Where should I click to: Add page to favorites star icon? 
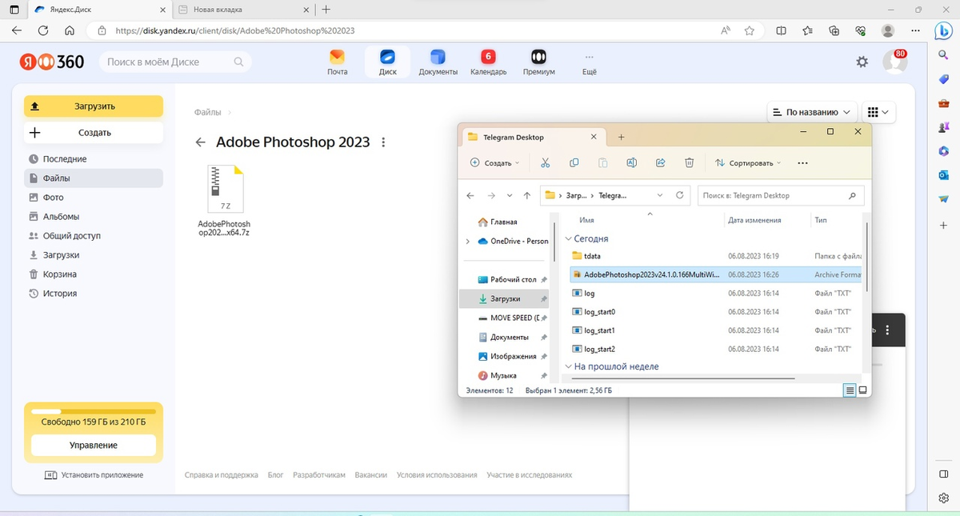tap(749, 30)
